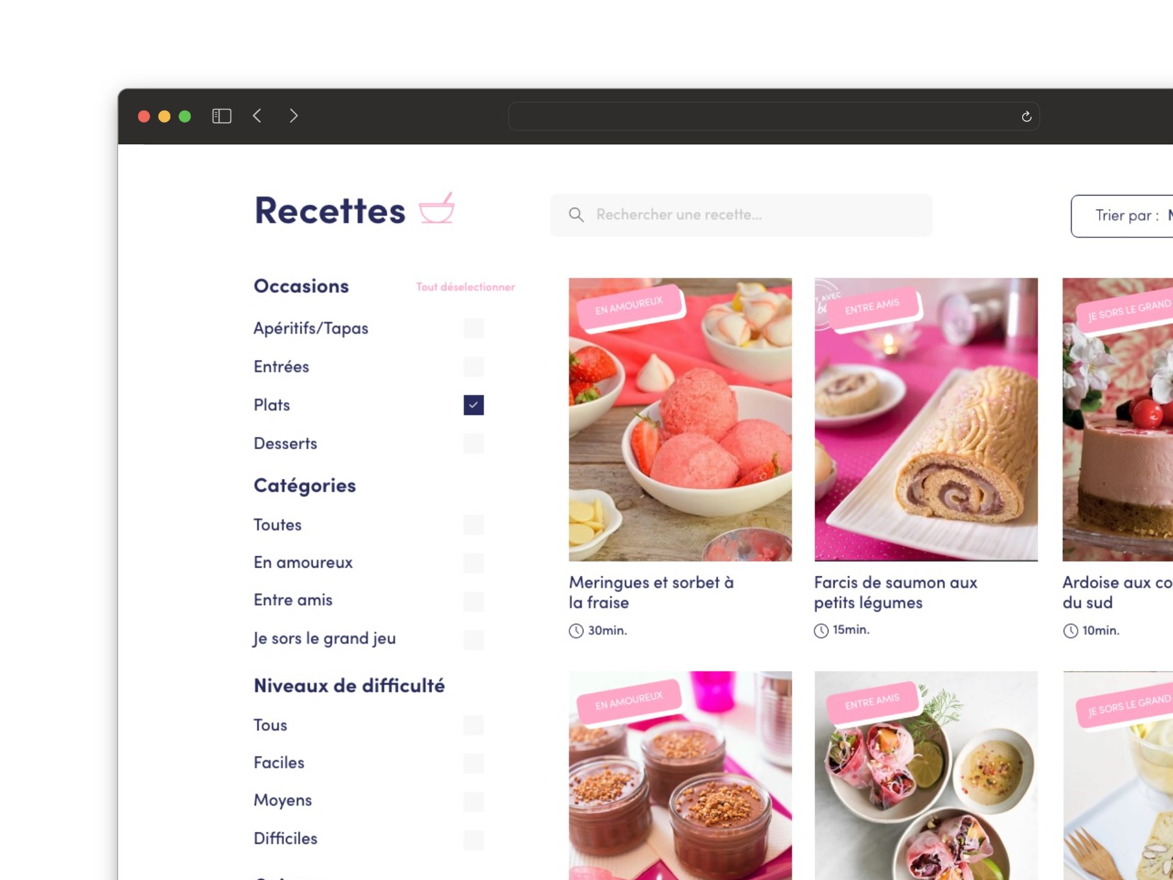1173x880 pixels.
Task: Click the EN AMOUREUX tag on meringues image
Action: (x=629, y=306)
